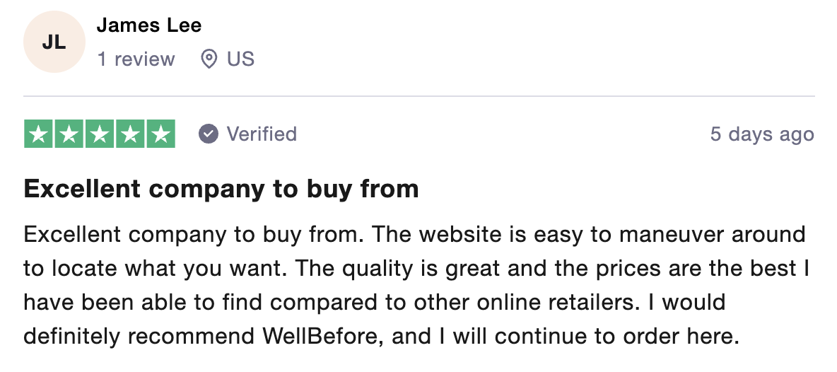This screenshot has height=372, width=837.
Task: Click the first green rating star
Action: click(38, 134)
